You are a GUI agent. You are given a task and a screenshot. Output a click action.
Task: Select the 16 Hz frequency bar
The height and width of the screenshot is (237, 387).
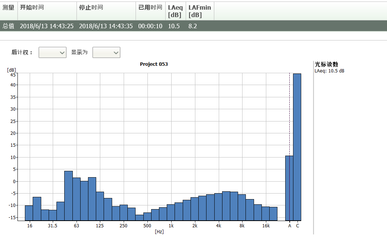click(x=29, y=213)
